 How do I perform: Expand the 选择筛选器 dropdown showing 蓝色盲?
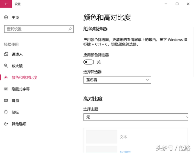point(117,80)
